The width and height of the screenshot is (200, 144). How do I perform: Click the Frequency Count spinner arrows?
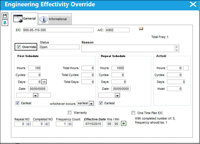click(x=70, y=124)
